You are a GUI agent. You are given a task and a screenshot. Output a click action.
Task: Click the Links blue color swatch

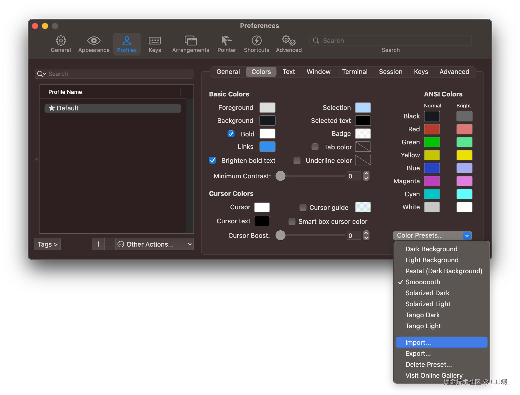[267, 147]
